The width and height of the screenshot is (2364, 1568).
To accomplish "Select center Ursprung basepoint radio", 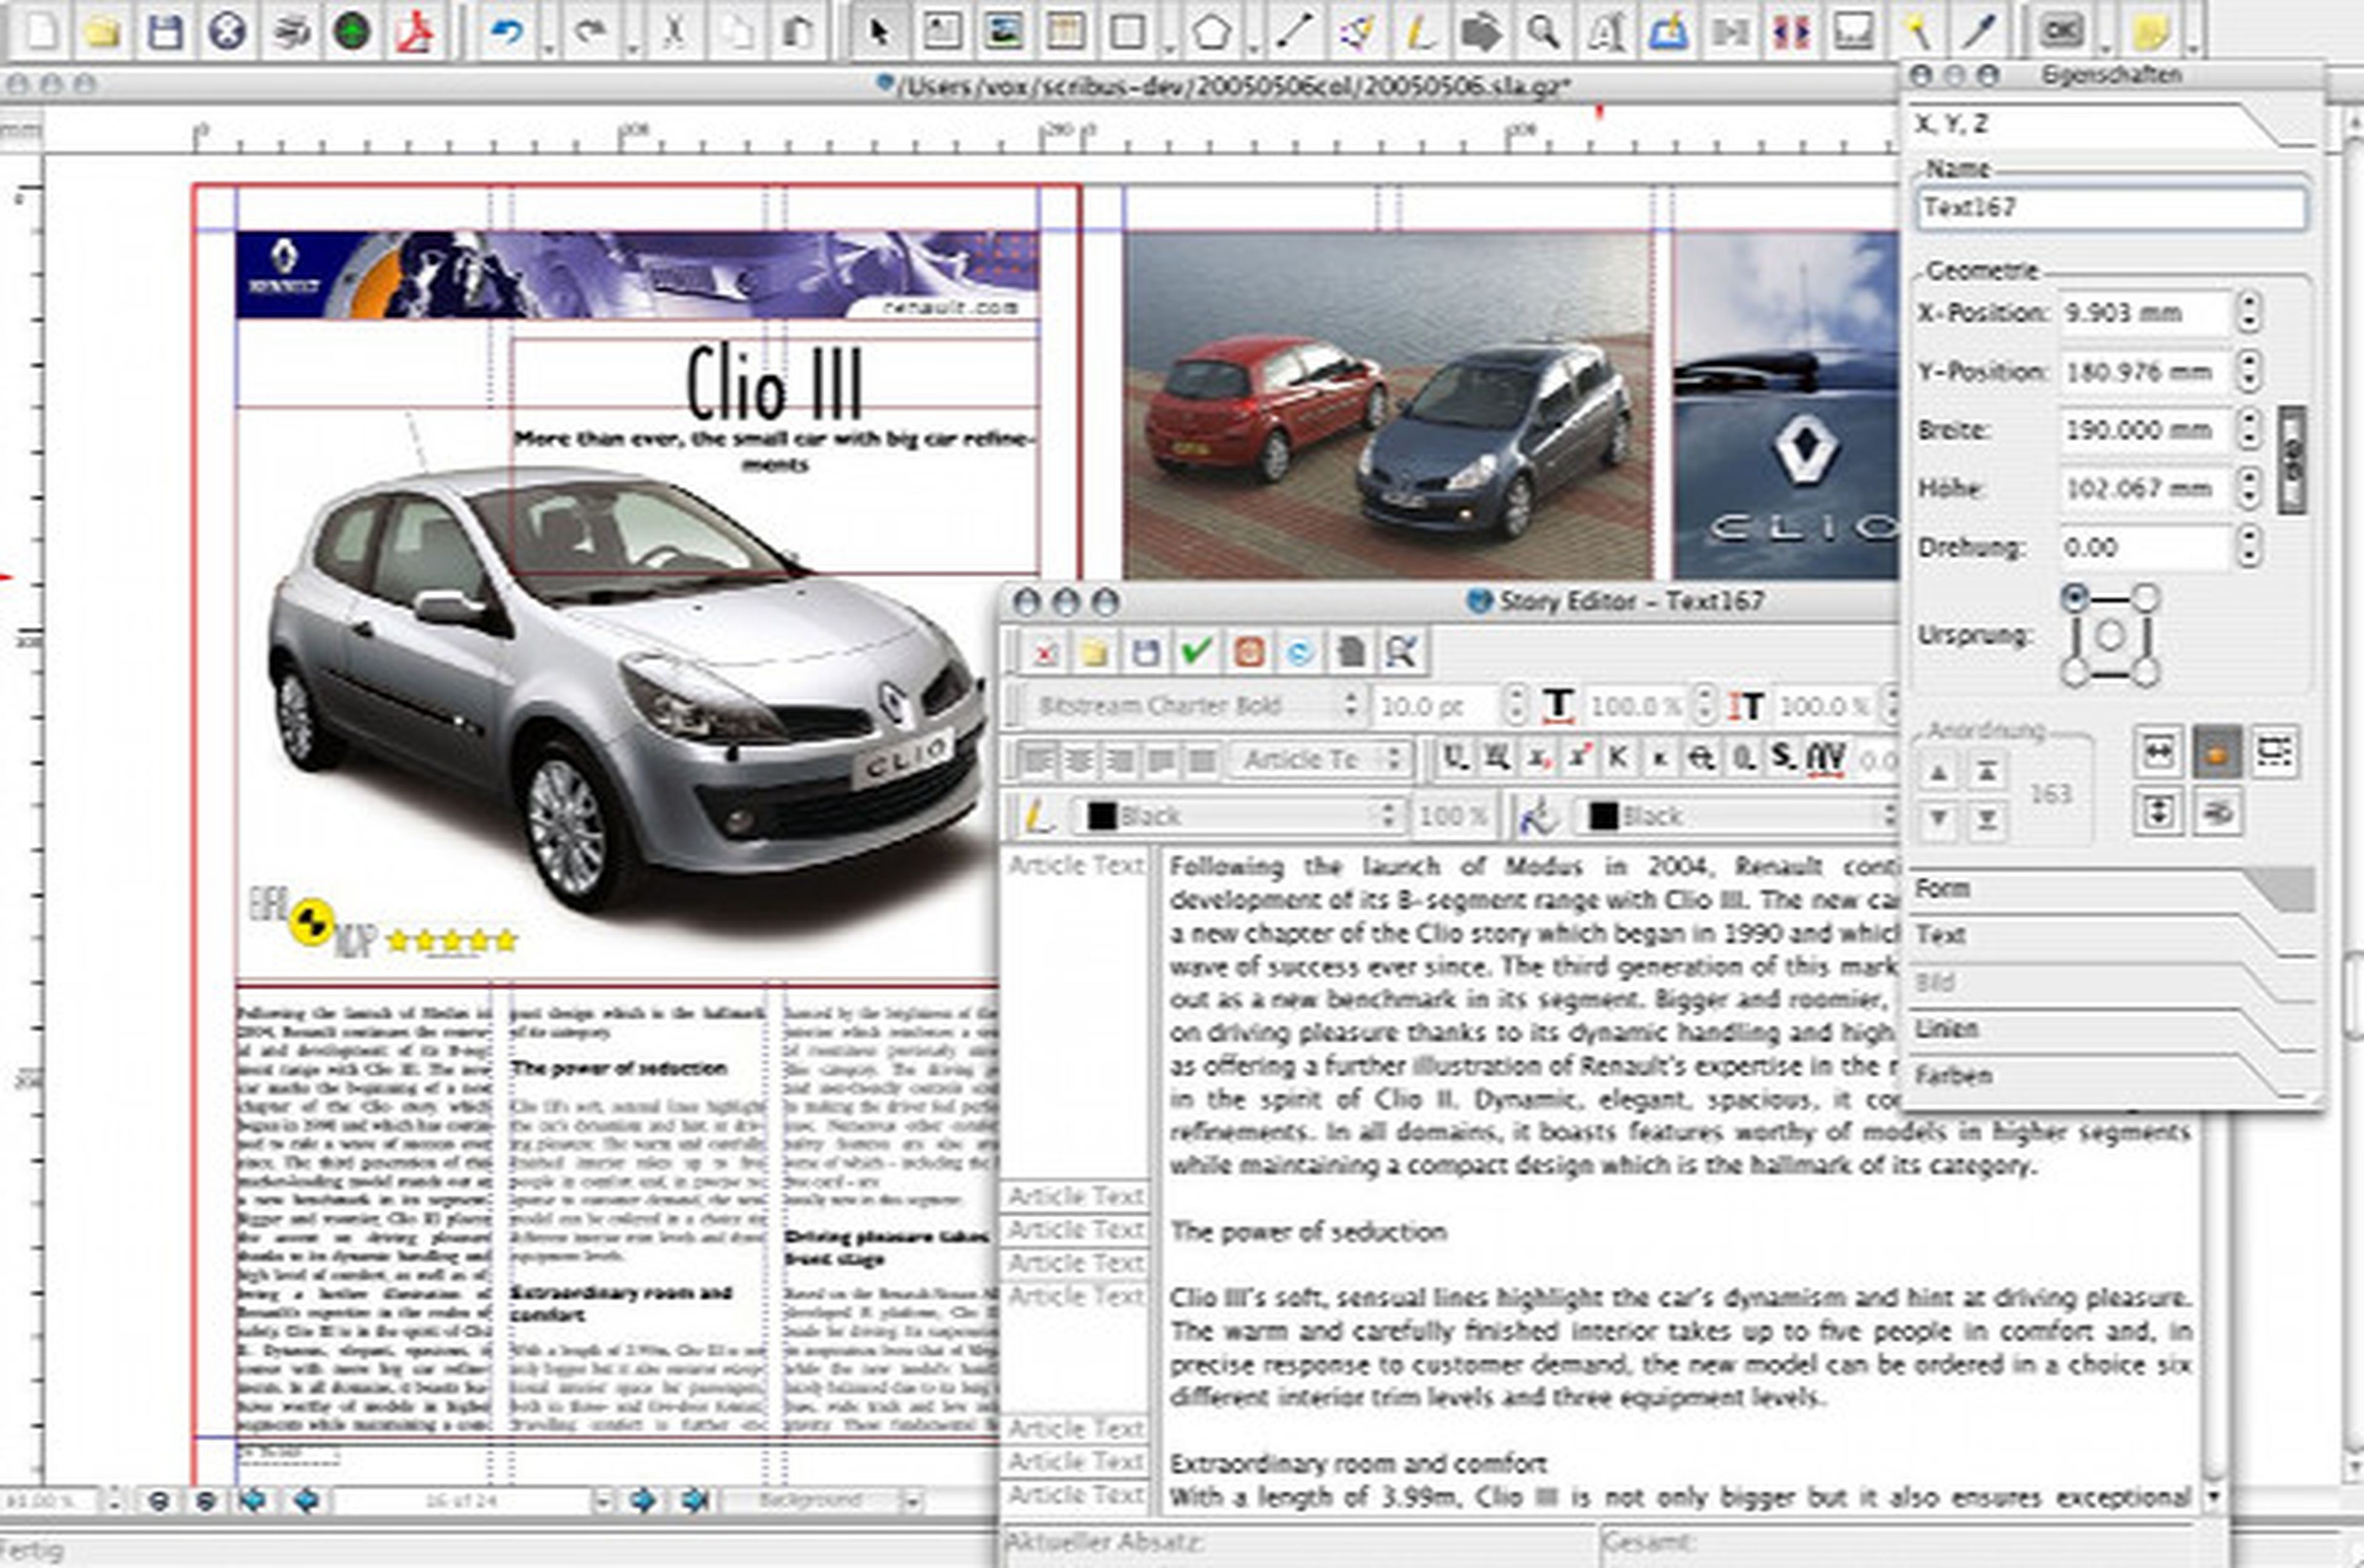I will [2109, 636].
